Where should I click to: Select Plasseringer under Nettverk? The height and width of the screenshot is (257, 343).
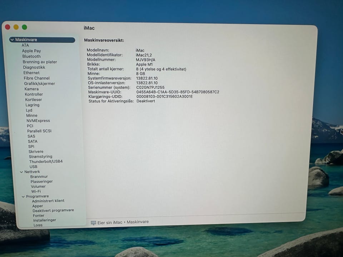point(41,182)
